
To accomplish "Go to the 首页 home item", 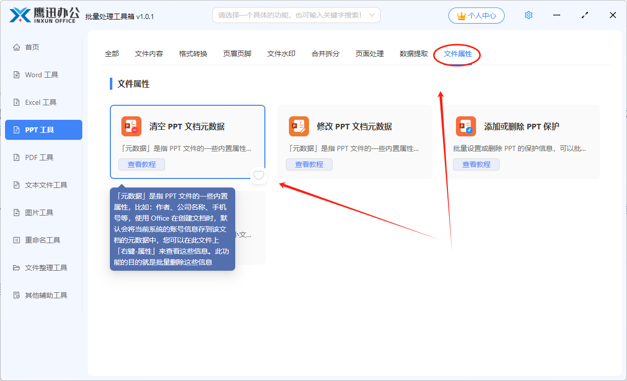I will point(43,47).
